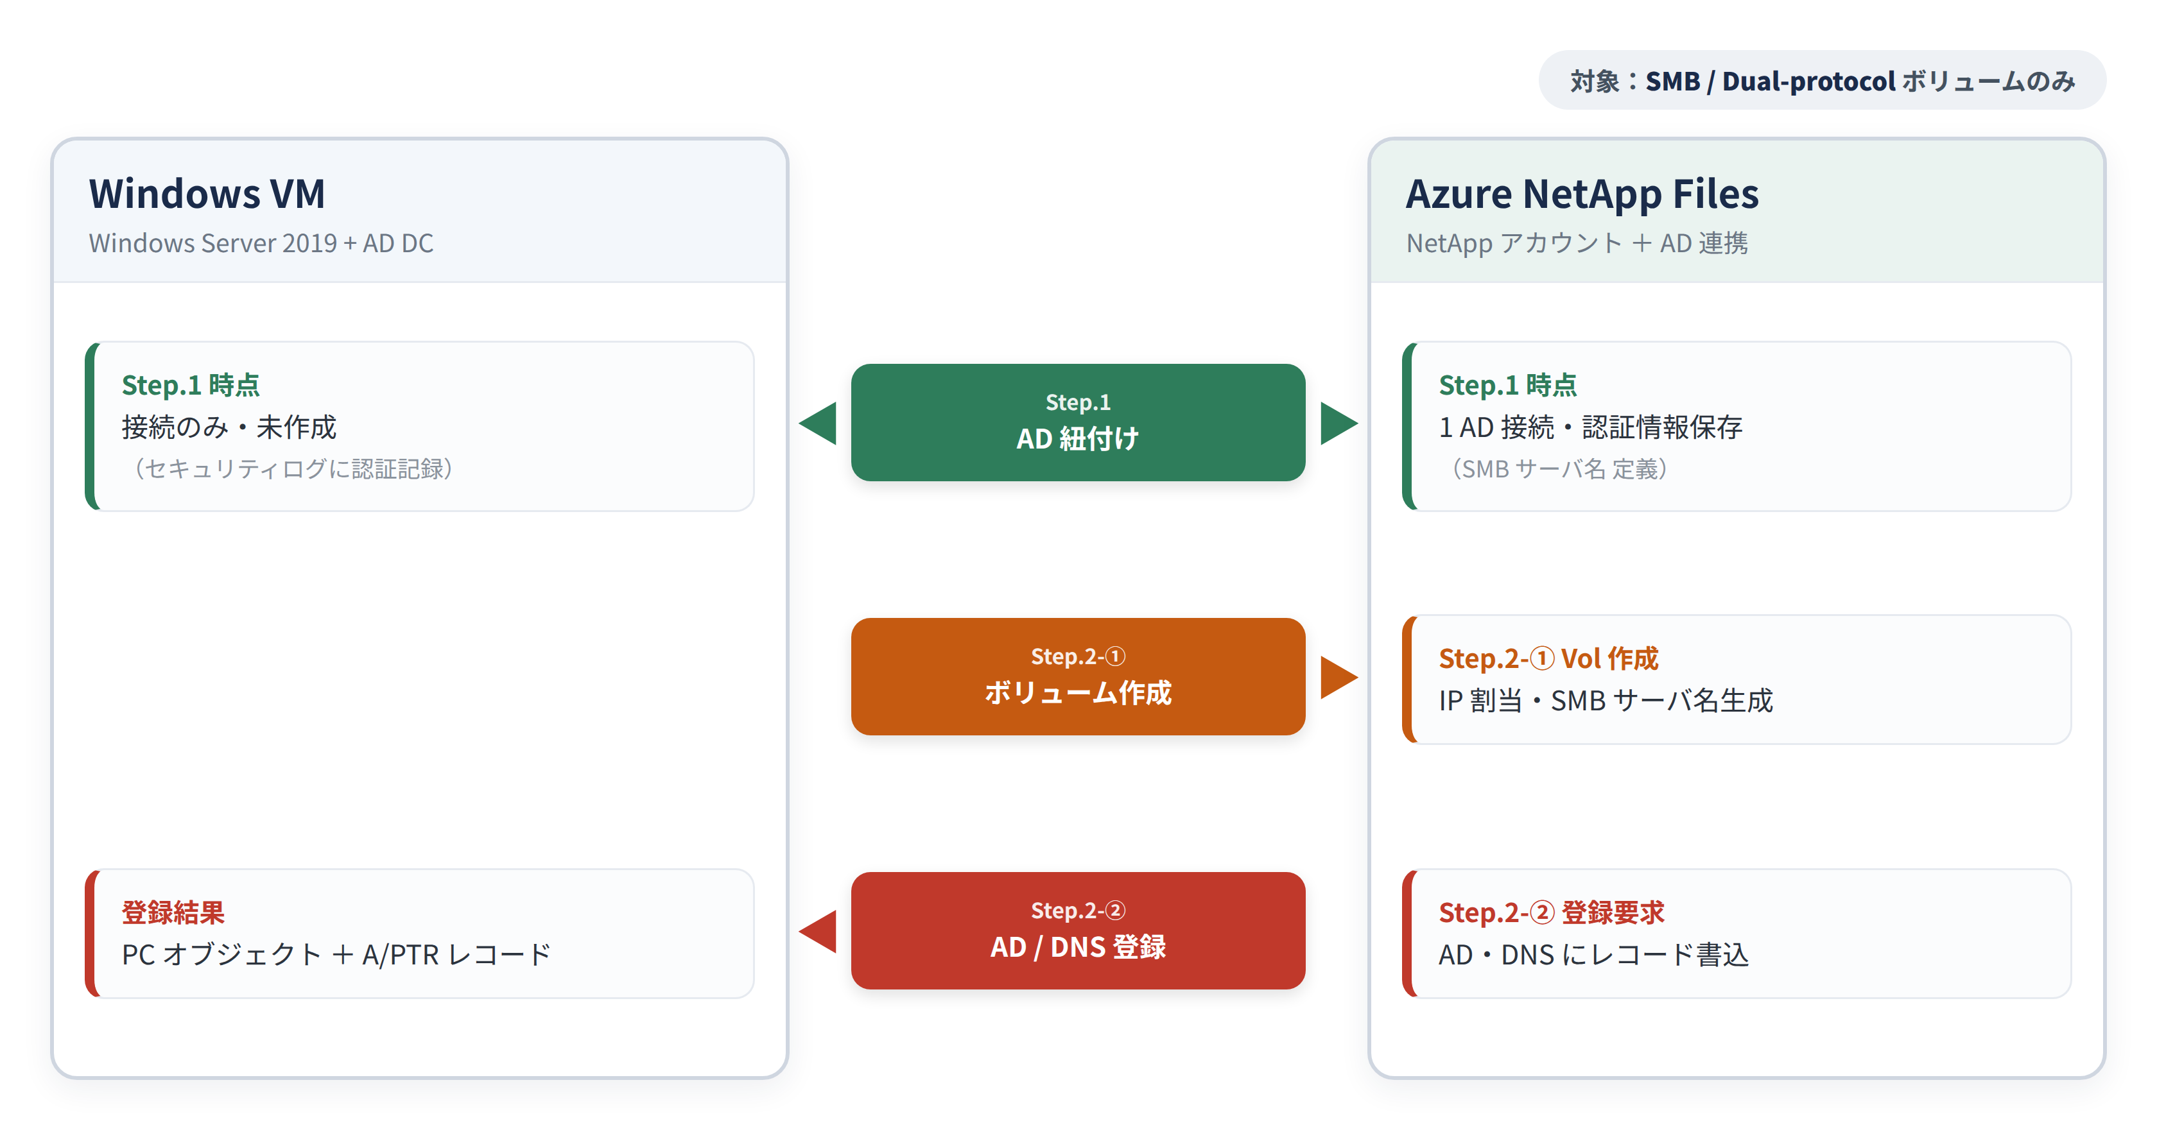Select the card with 接続のみ・未作成
The width and height of the screenshot is (2157, 1130).
(x=419, y=426)
